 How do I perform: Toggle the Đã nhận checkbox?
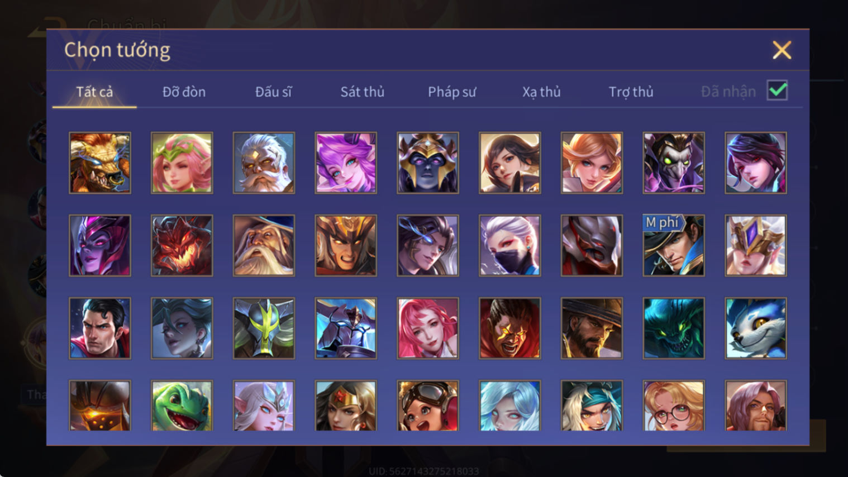point(777,90)
